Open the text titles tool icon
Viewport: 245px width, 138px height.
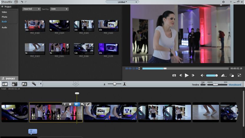click(5, 84)
